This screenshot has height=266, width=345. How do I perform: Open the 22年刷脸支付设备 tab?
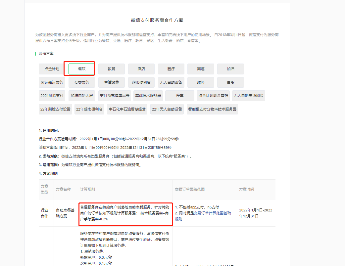tap(55, 109)
